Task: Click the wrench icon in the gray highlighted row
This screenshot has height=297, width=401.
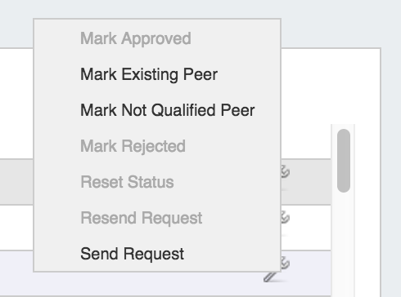Action: pyautogui.click(x=285, y=172)
